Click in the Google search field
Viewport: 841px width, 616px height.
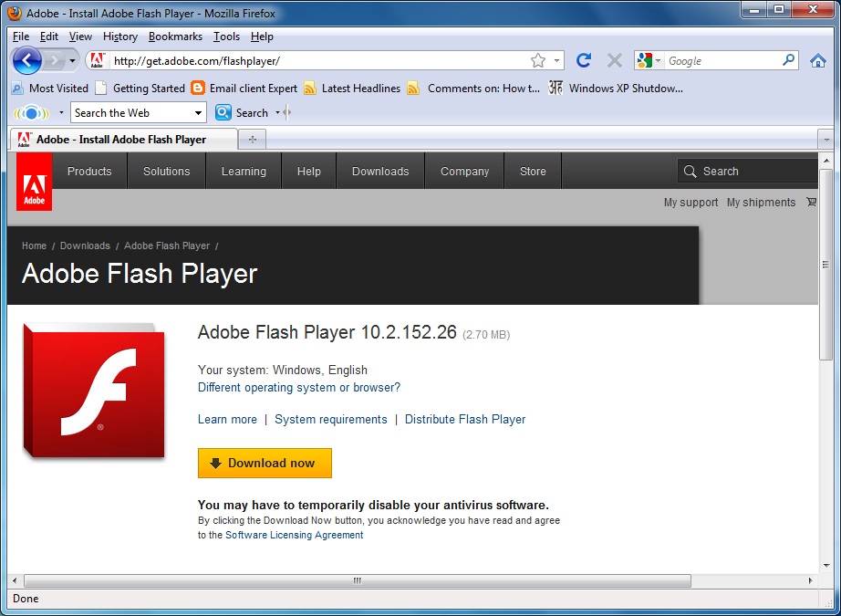pos(722,60)
